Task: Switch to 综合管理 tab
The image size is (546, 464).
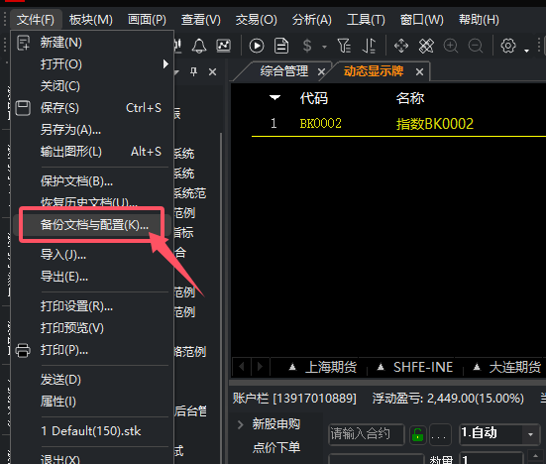Action: [284, 71]
